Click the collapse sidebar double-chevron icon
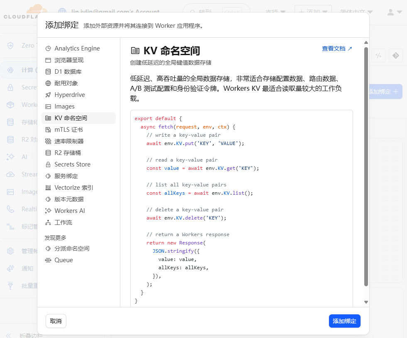Viewport: 407px width, 338px height. tap(9, 336)
